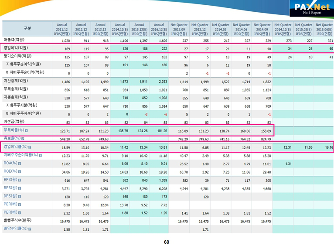
Task: Select the Annual 2011.12 column header
Action: click(61, 29)
